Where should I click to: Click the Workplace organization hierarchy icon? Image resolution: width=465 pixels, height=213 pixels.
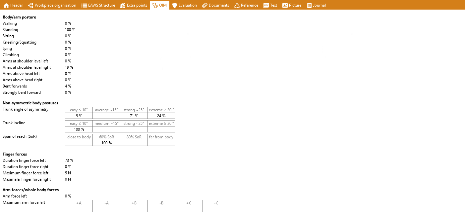click(31, 5)
